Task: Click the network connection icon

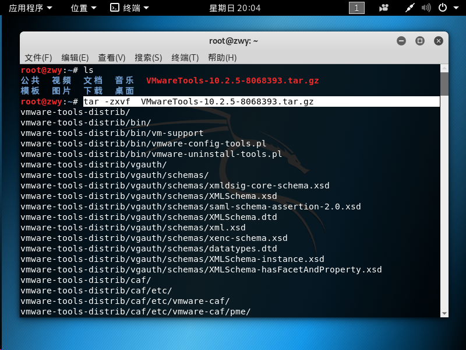Action: [x=410, y=8]
